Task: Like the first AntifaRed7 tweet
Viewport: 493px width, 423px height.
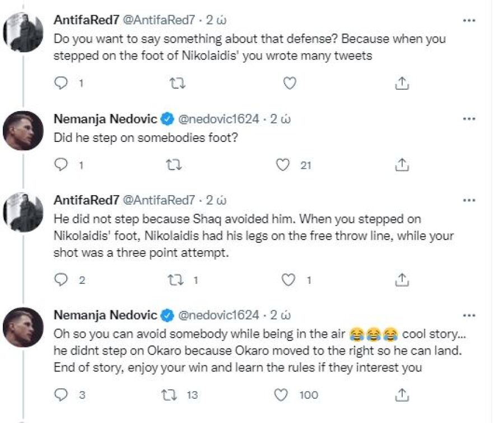Action: (289, 84)
